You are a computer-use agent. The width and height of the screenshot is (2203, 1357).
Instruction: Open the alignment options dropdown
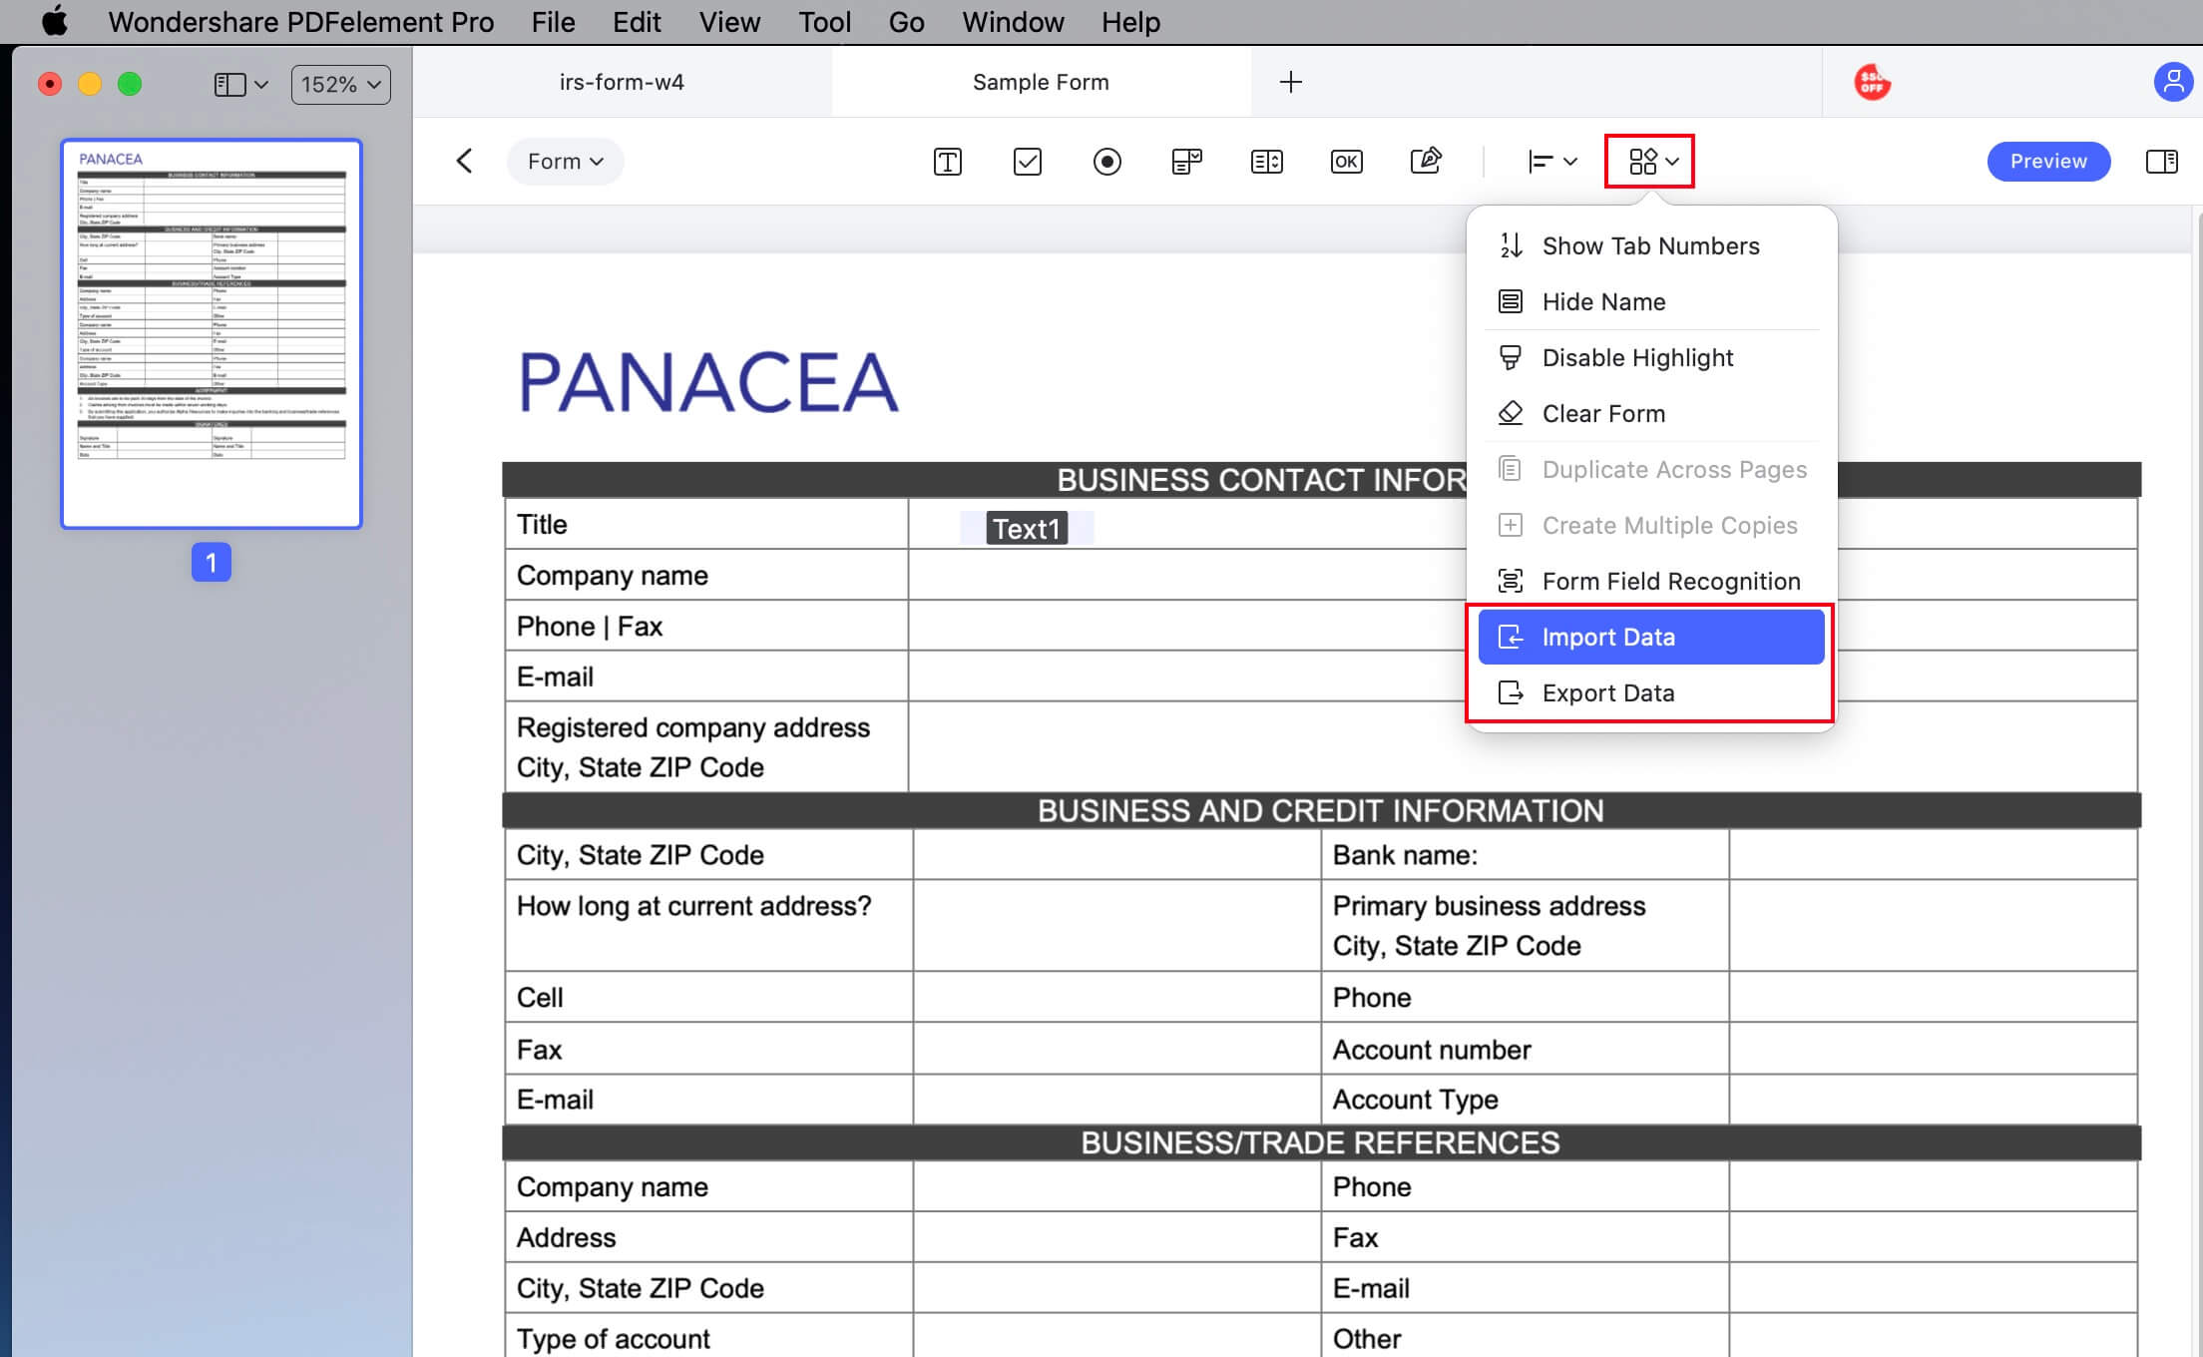pos(1551,162)
